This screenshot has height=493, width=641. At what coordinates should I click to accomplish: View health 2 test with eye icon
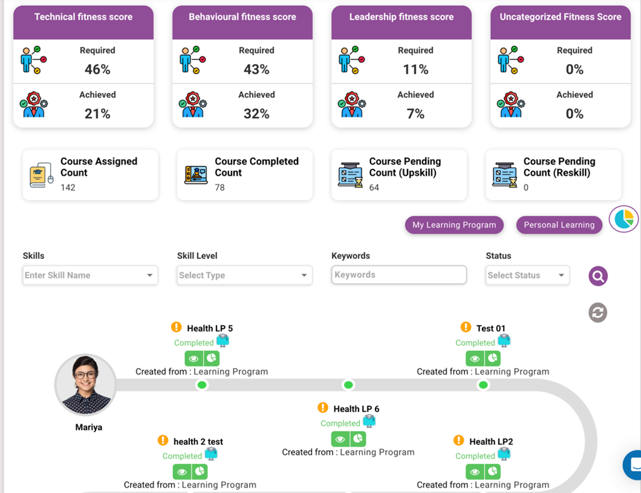click(x=181, y=472)
